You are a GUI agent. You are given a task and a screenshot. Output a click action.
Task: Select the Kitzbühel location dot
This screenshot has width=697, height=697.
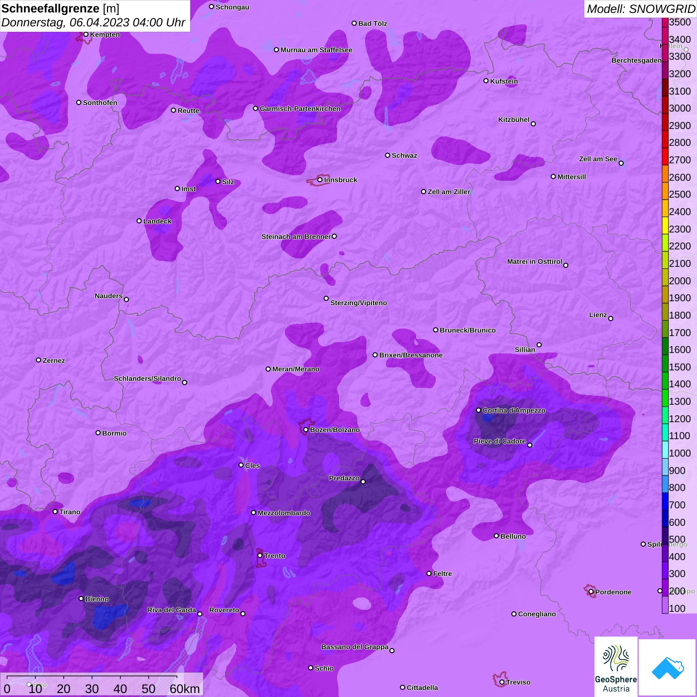[533, 123]
